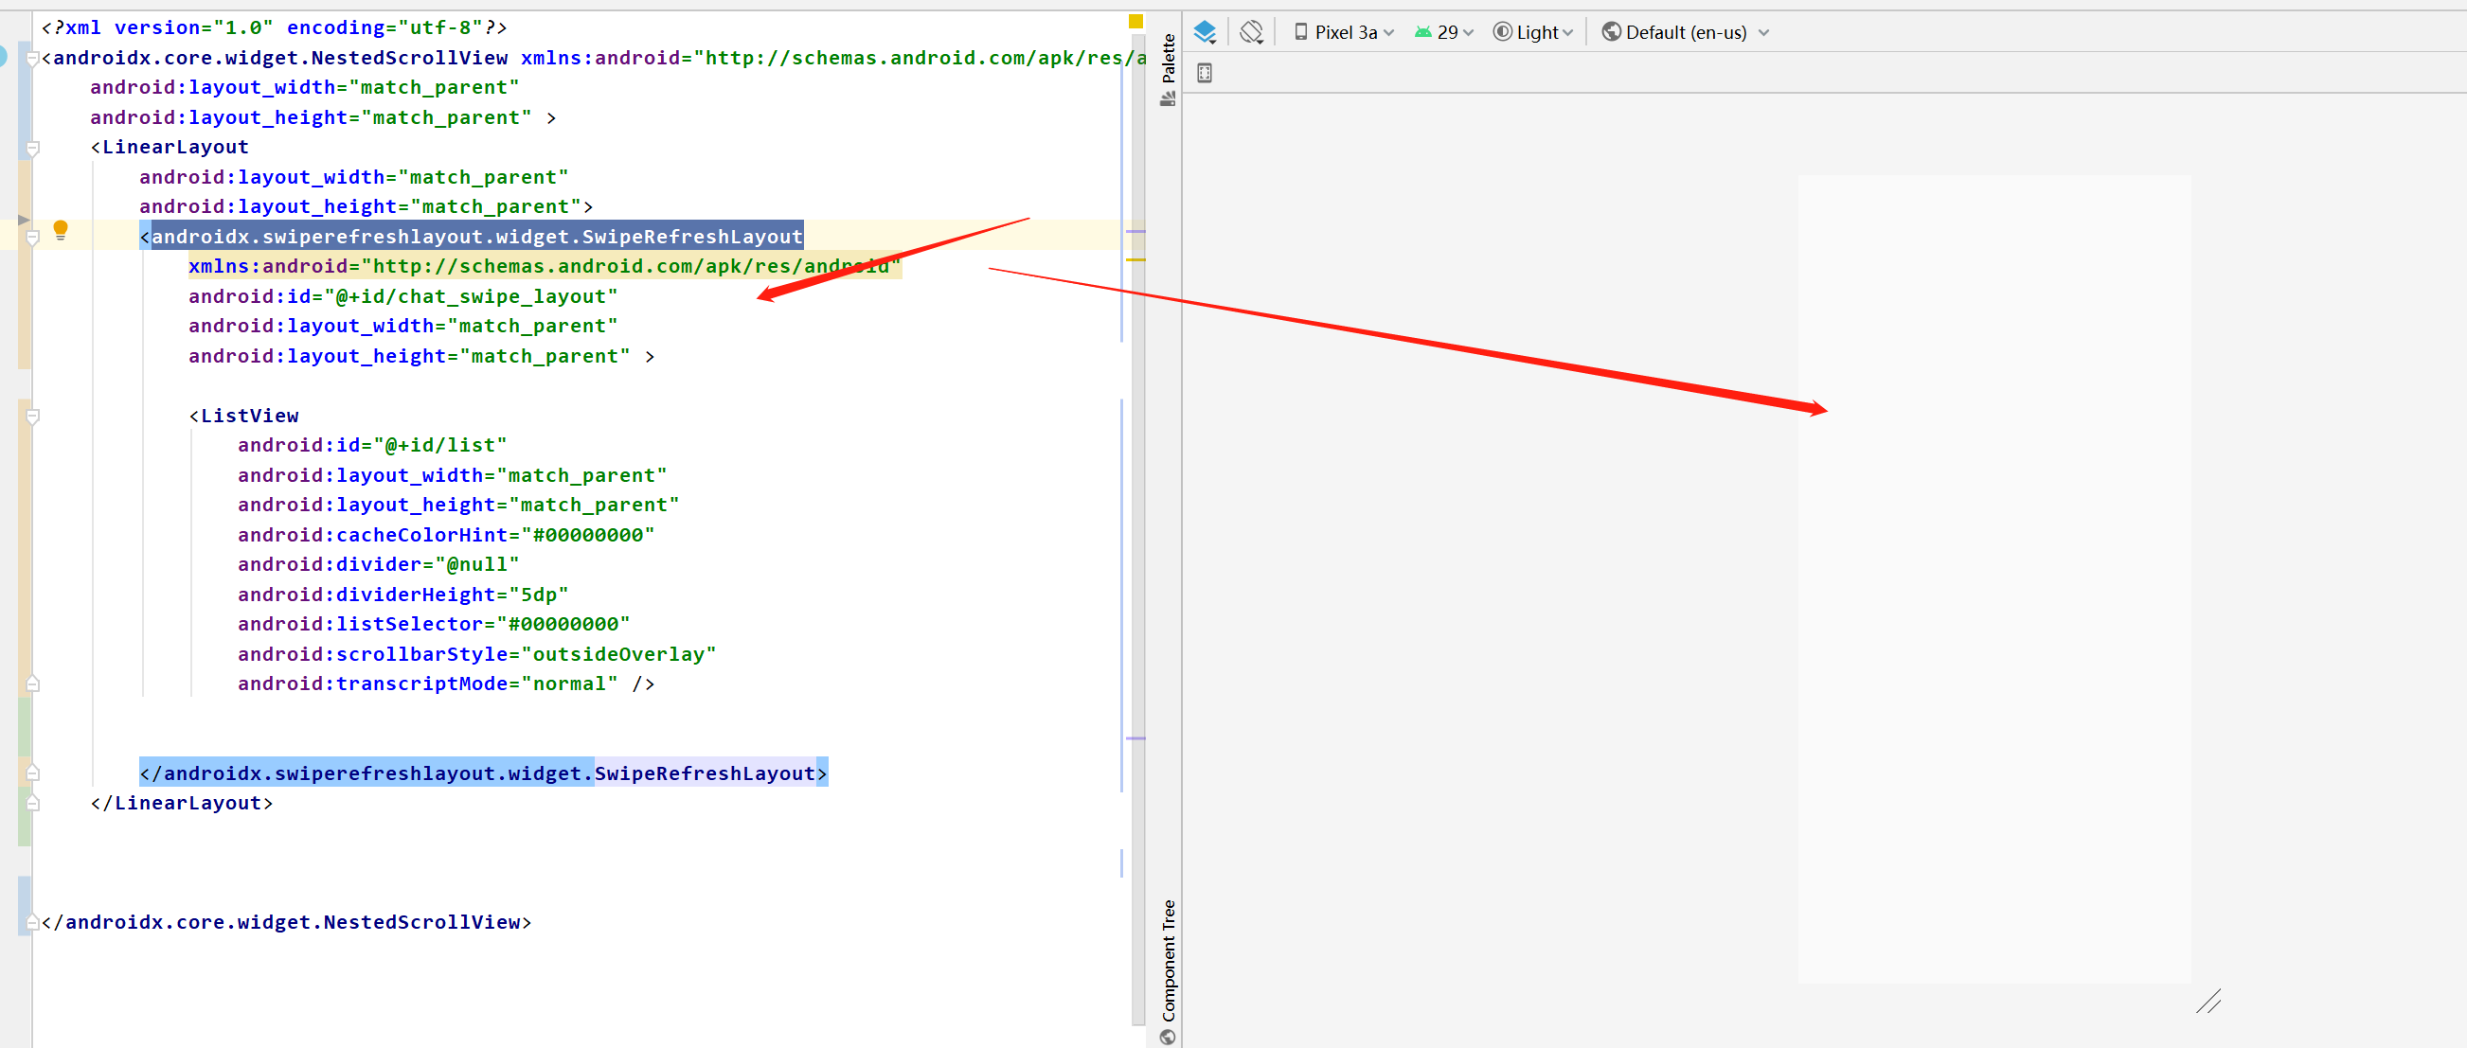Click the line 'android:scrollbarStyle="outsideOverlay"'
This screenshot has height=1048, width=2467.
477,653
